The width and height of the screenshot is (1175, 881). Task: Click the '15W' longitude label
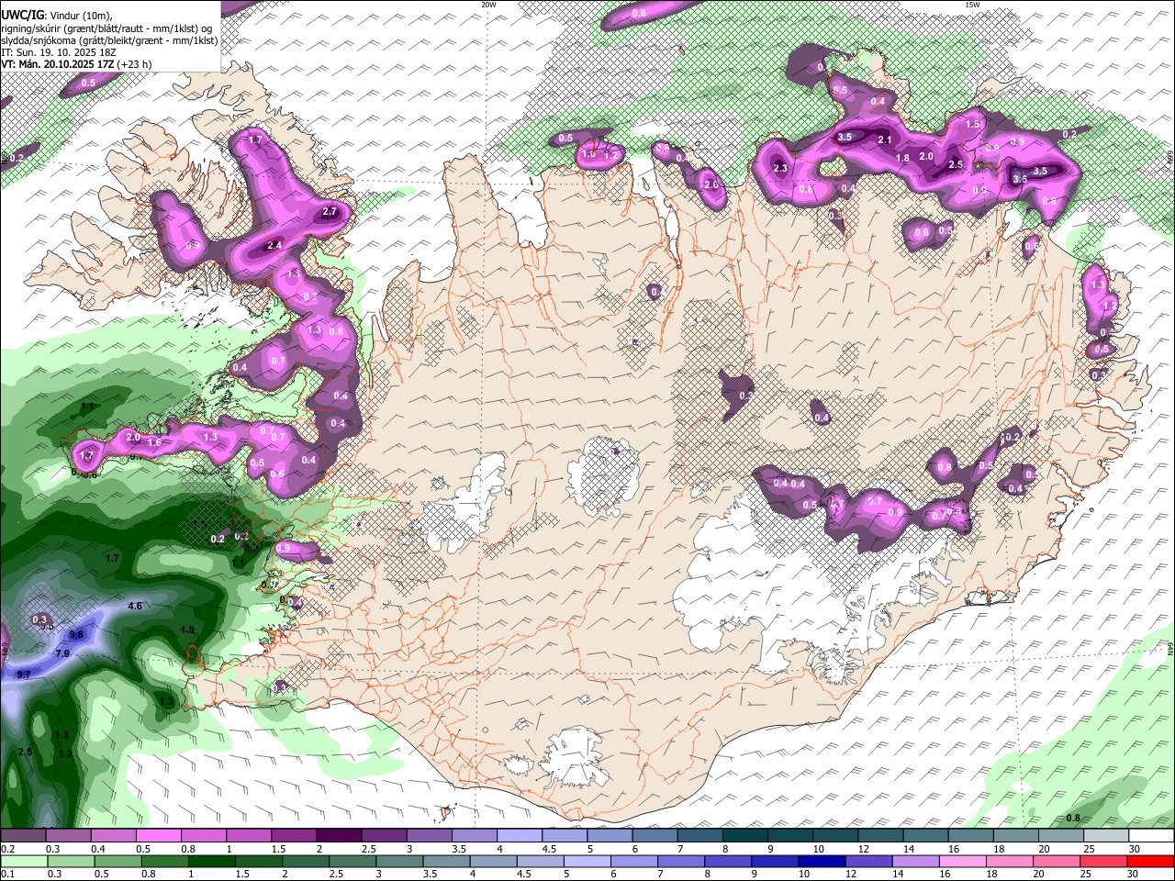click(972, 5)
